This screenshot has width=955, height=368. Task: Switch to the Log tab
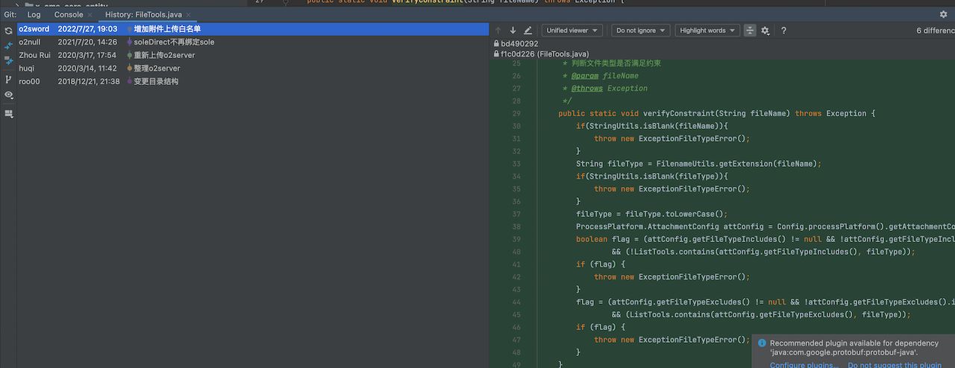pyautogui.click(x=34, y=14)
